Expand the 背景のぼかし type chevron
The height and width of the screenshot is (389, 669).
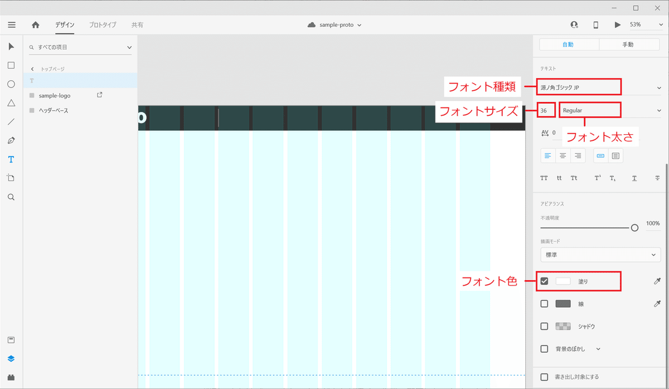(599, 349)
